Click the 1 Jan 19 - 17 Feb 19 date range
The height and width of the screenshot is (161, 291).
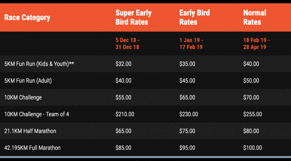tap(191, 43)
